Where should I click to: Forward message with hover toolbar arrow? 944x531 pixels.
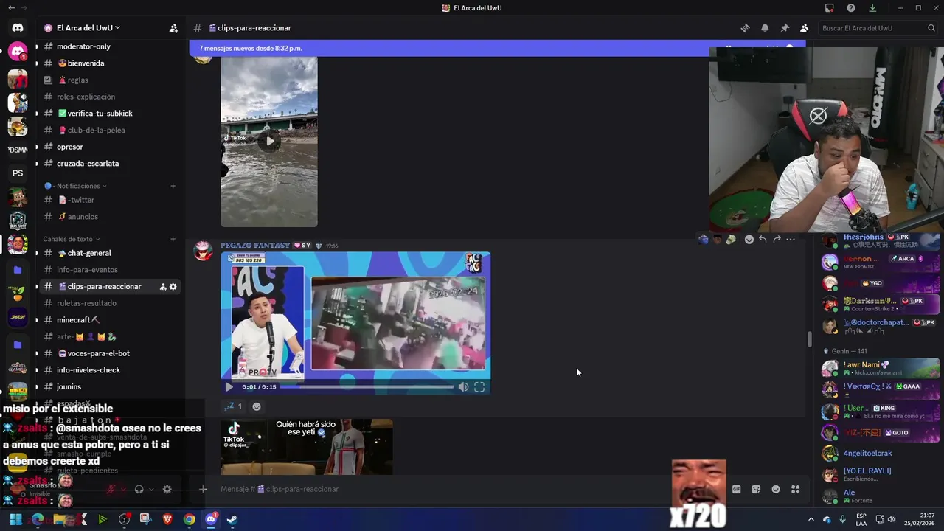click(777, 239)
